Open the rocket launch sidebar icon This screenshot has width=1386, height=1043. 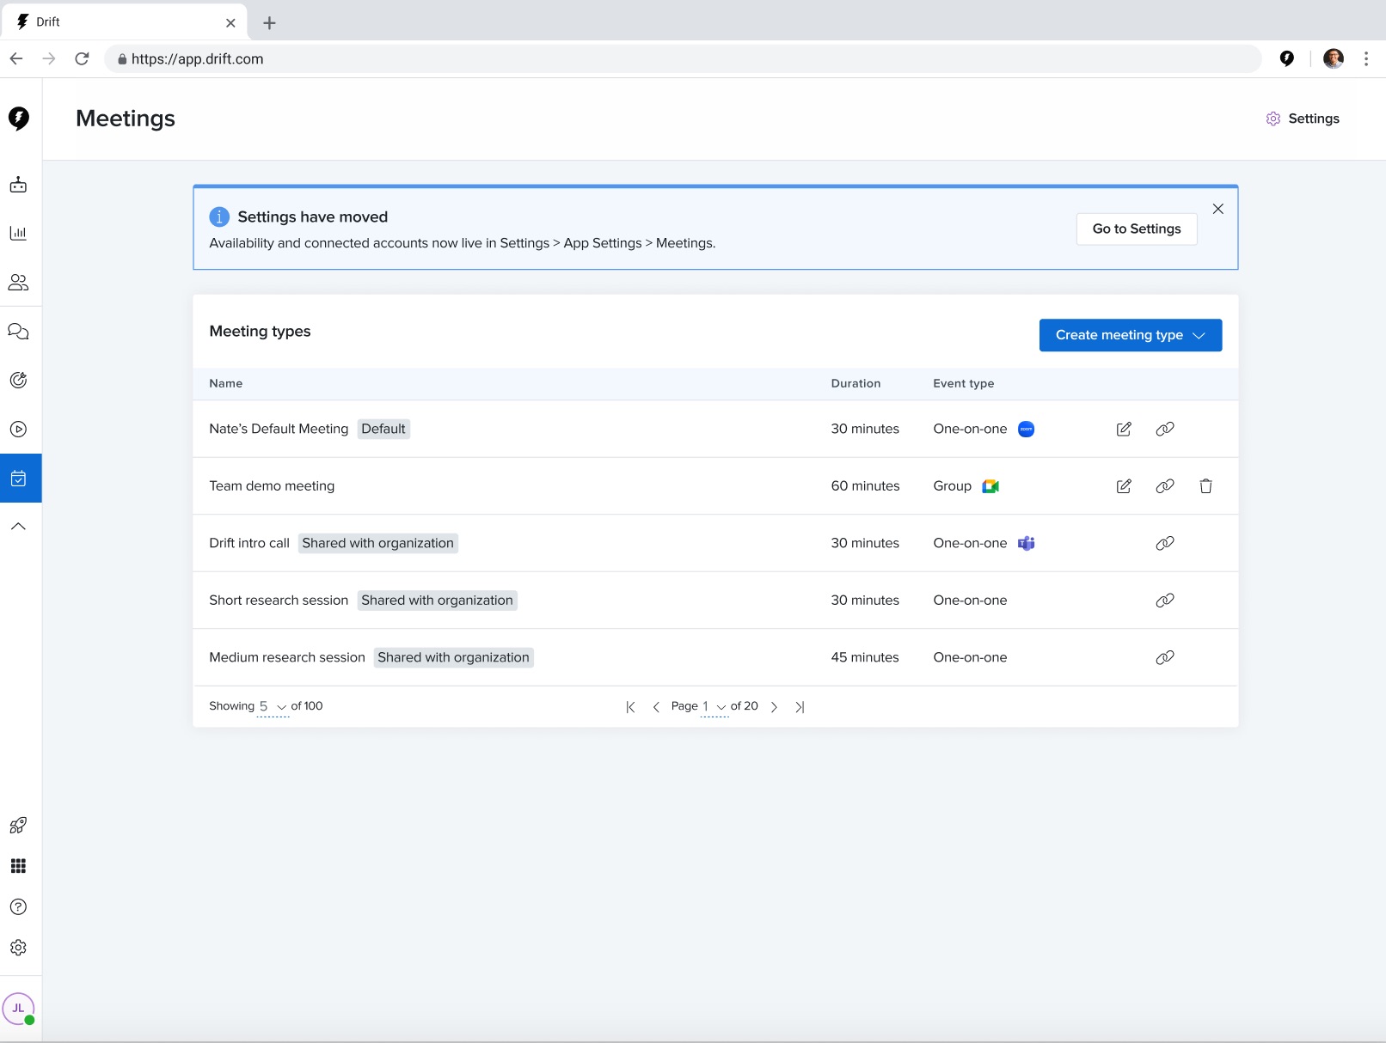pos(18,826)
